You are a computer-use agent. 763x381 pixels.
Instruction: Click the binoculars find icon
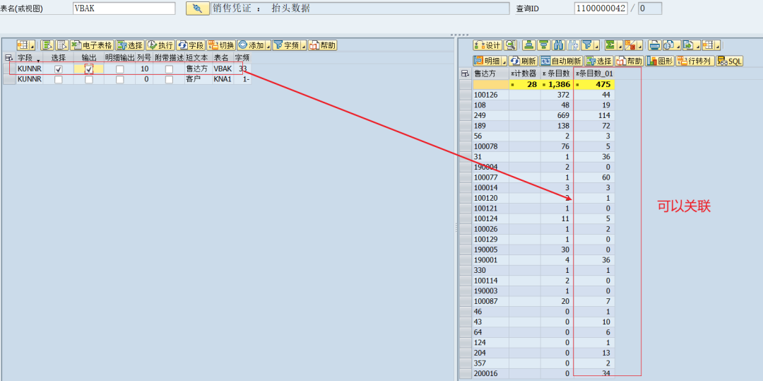point(559,45)
